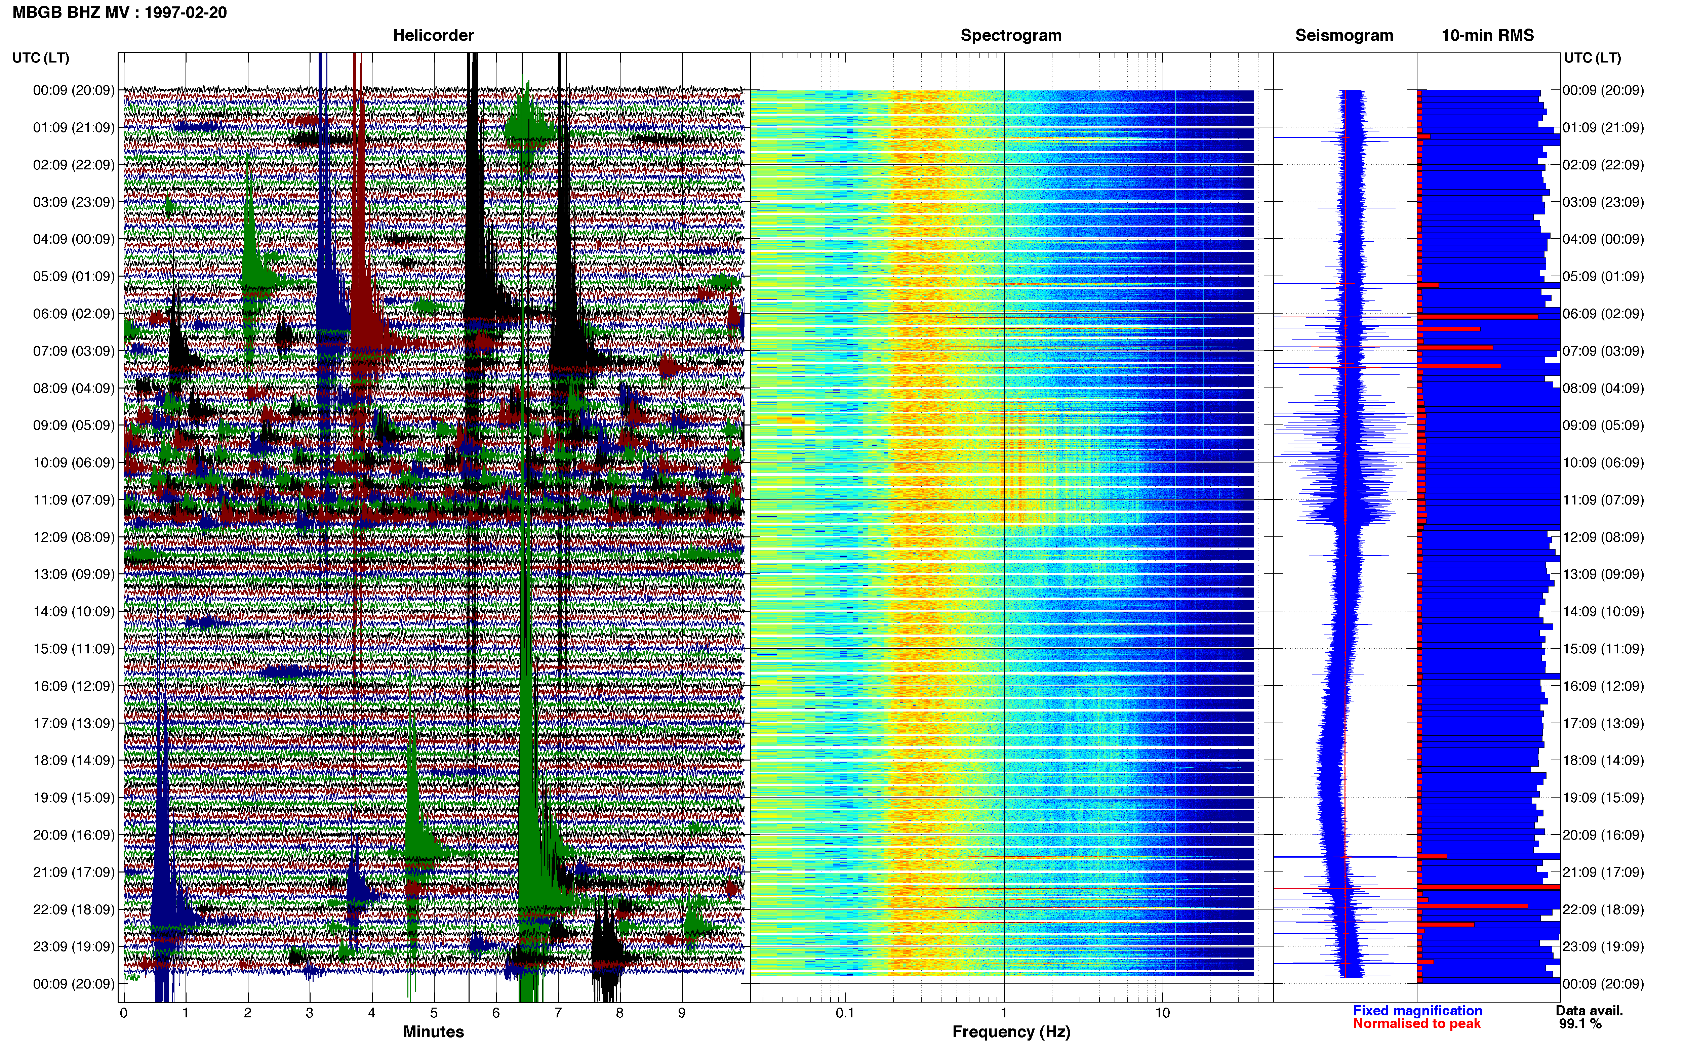Screen dimensions: 1687x1055
Task: Click the 'Frequency (Hz)' axis label
Action: (x=1011, y=1031)
